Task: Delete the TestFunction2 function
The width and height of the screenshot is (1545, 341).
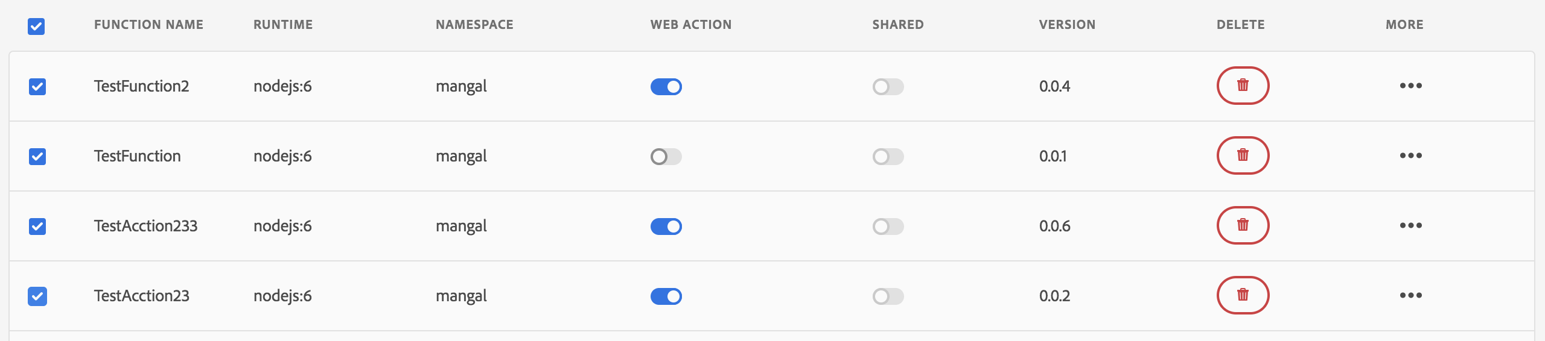Action: pyautogui.click(x=1243, y=86)
